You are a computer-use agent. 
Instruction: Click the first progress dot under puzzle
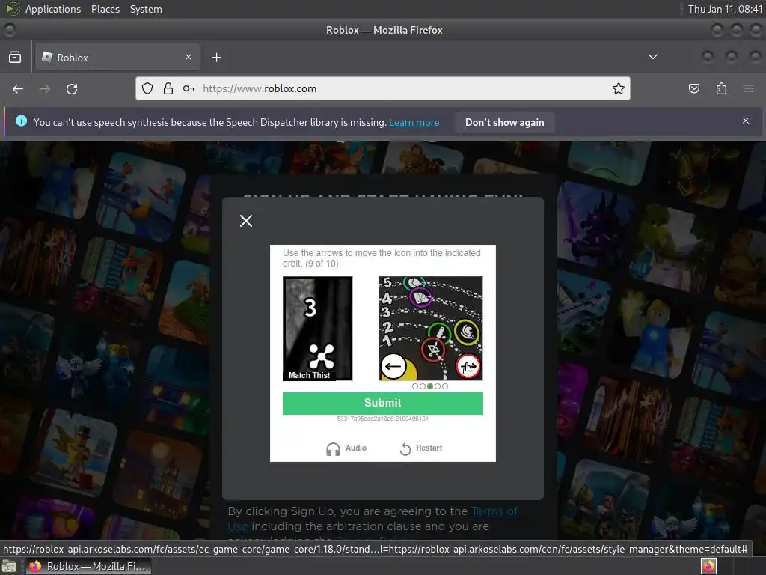coord(415,386)
